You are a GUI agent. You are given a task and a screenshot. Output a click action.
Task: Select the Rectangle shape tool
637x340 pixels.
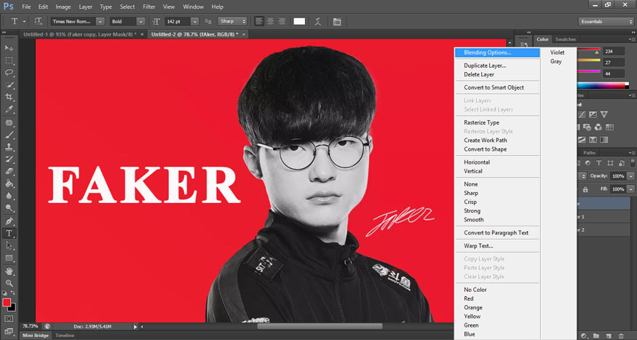[9, 258]
